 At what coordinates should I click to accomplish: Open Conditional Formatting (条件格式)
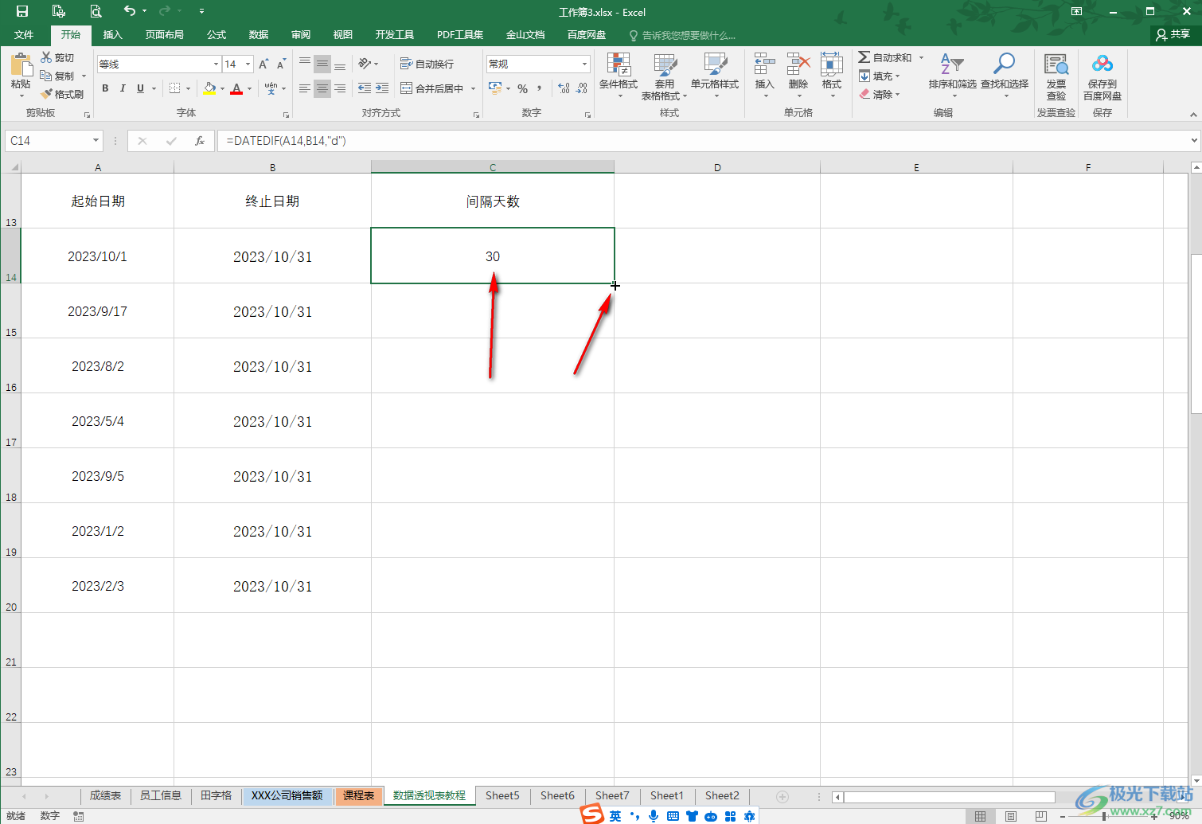coord(619,76)
